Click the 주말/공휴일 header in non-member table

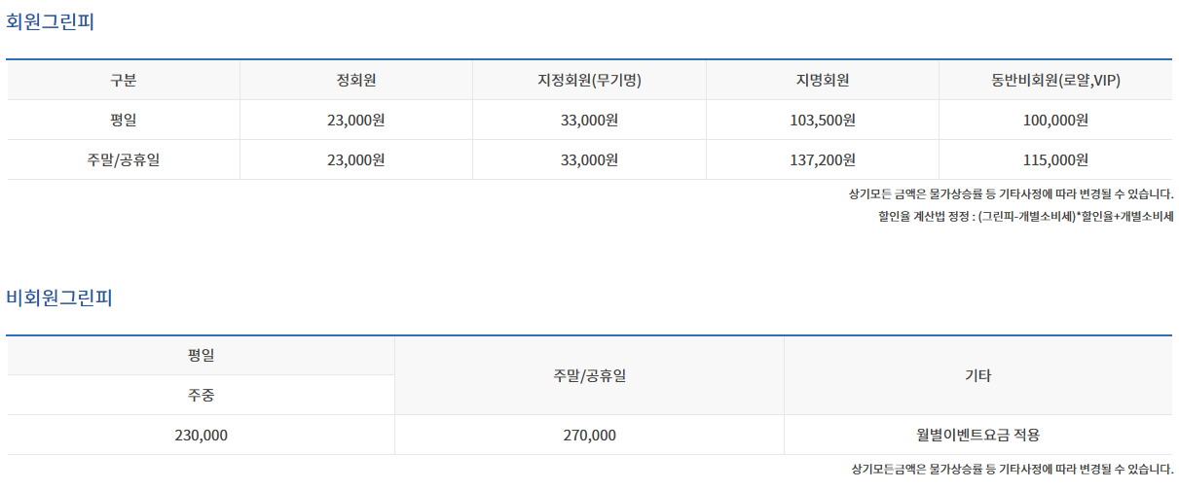(589, 375)
